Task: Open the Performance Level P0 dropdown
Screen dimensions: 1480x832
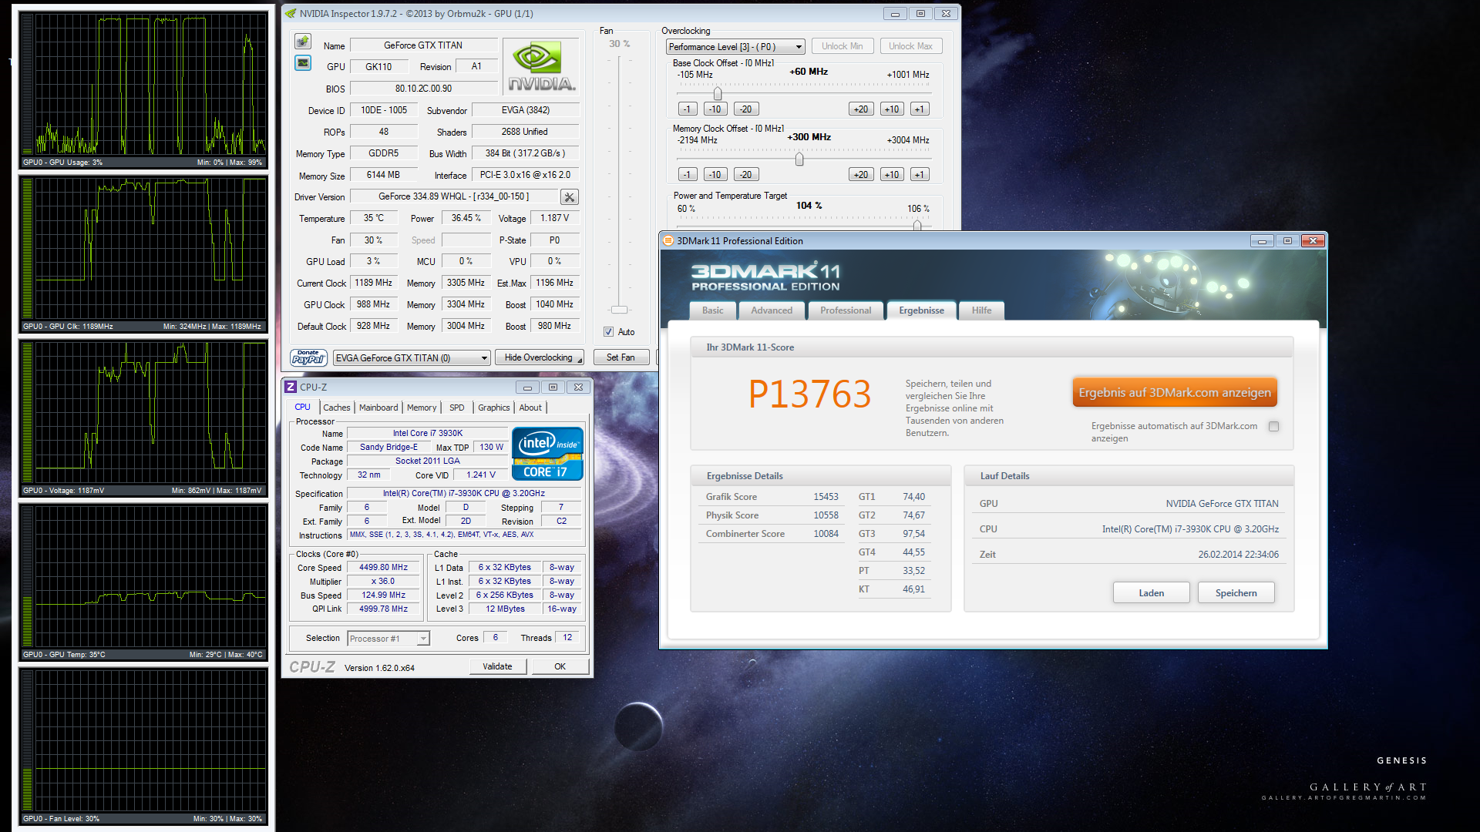Action: 735,47
